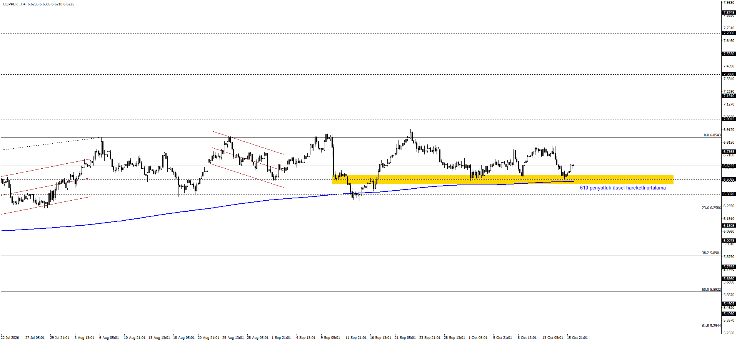737x342 pixels.
Task: Click the '1 Oct 05:01' time label
Action: pyautogui.click(x=478, y=338)
